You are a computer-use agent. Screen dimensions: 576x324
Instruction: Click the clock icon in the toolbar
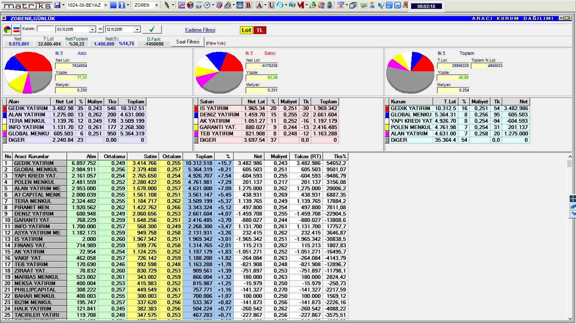pos(207,5)
